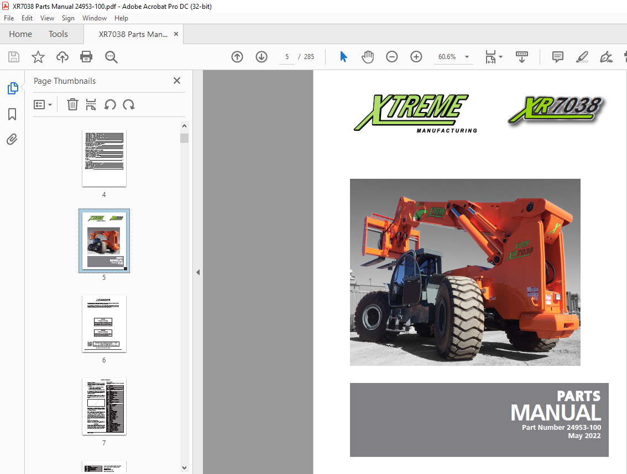Viewport: 627px width, 474px height.
Task: Go to previous page with up arrow
Action: pos(237,57)
